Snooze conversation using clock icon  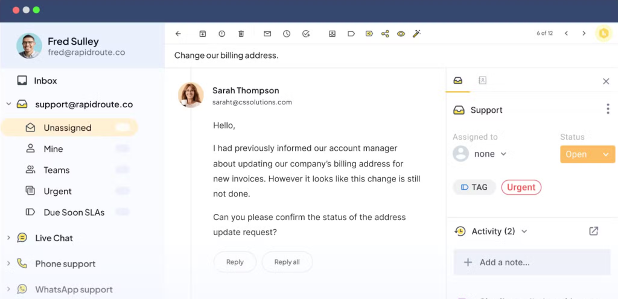[287, 34]
